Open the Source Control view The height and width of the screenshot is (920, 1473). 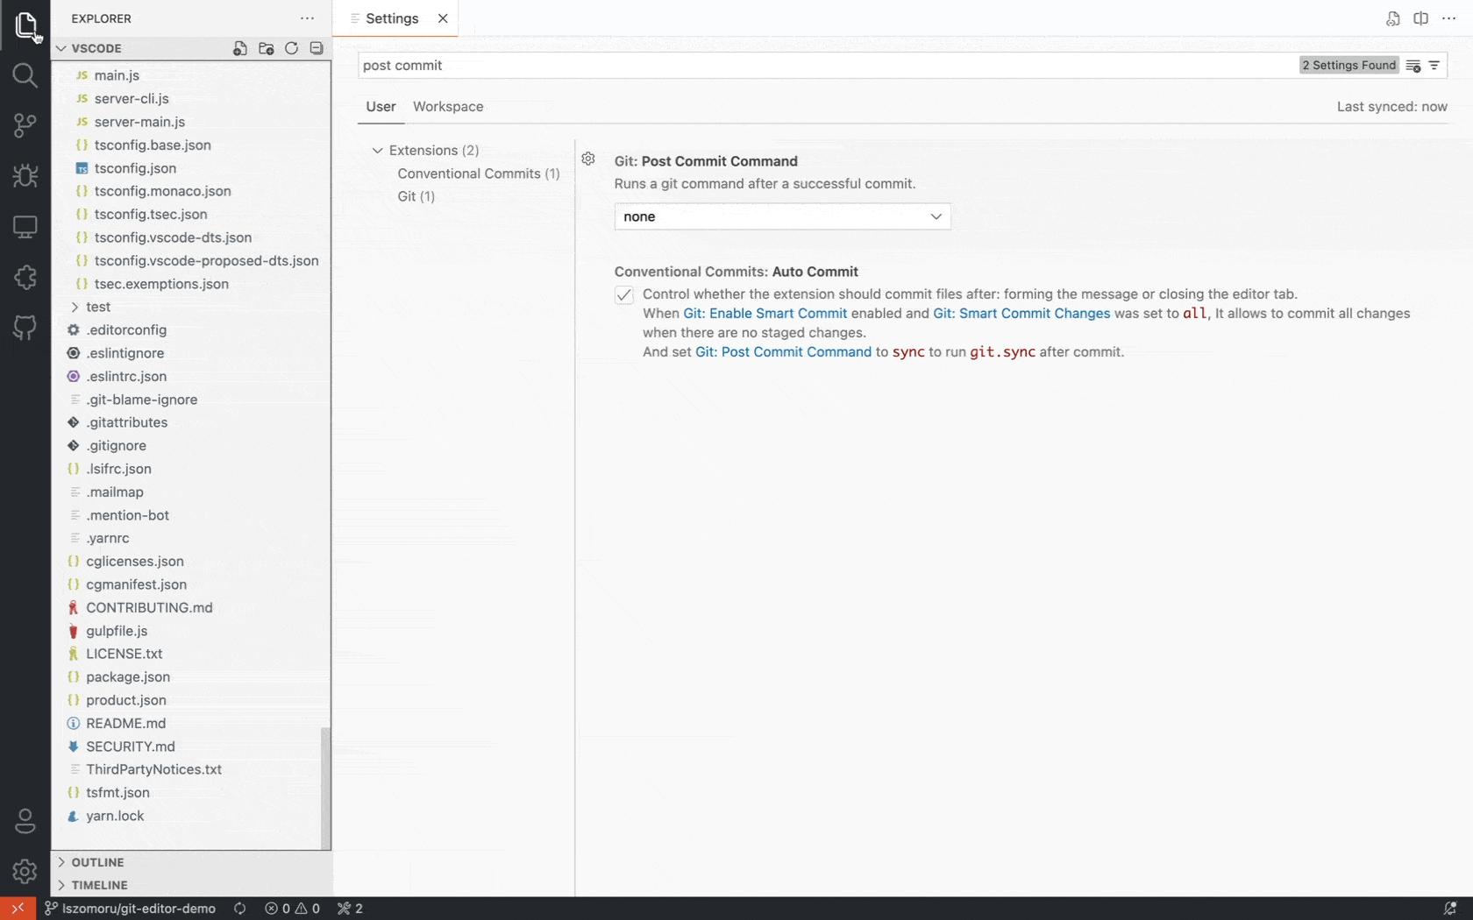(x=24, y=126)
